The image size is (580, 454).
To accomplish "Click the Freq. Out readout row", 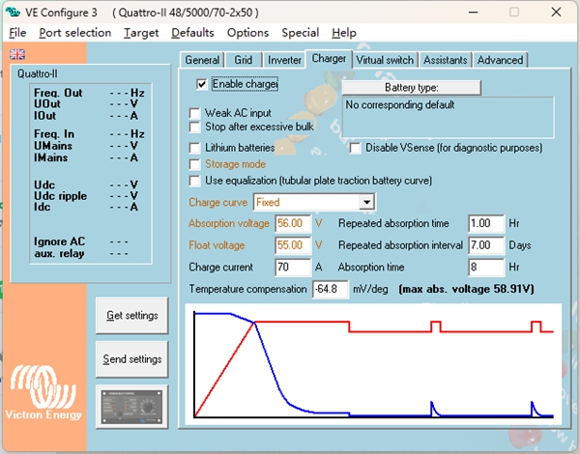I will pos(89,93).
